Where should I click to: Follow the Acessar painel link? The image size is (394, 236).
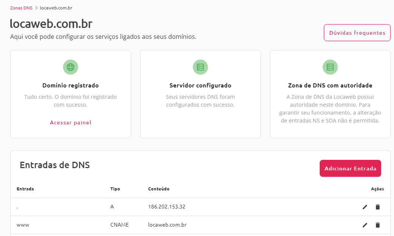tap(70, 123)
